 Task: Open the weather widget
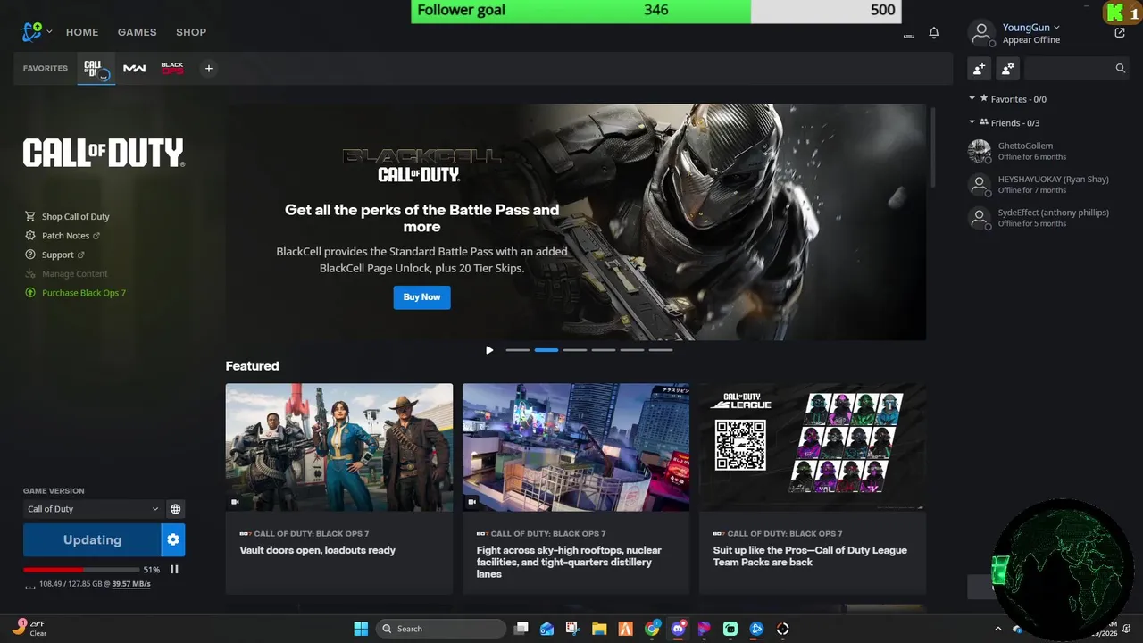(29, 629)
